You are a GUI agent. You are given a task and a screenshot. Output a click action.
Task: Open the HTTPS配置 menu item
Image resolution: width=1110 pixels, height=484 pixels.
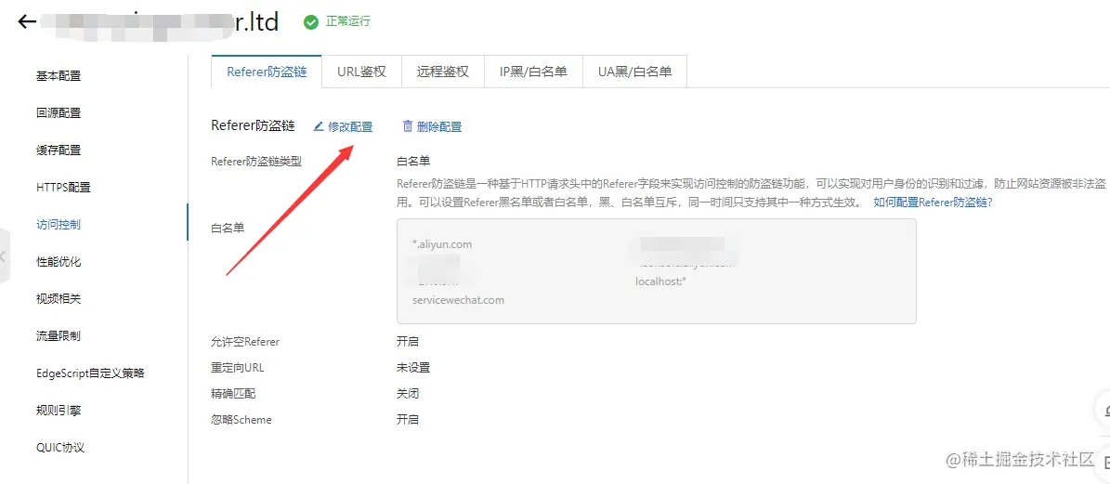[64, 188]
